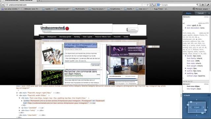Viewport: 211px width, 119px height.
Task: Click the font-size 100% value
Action: pos(197,61)
